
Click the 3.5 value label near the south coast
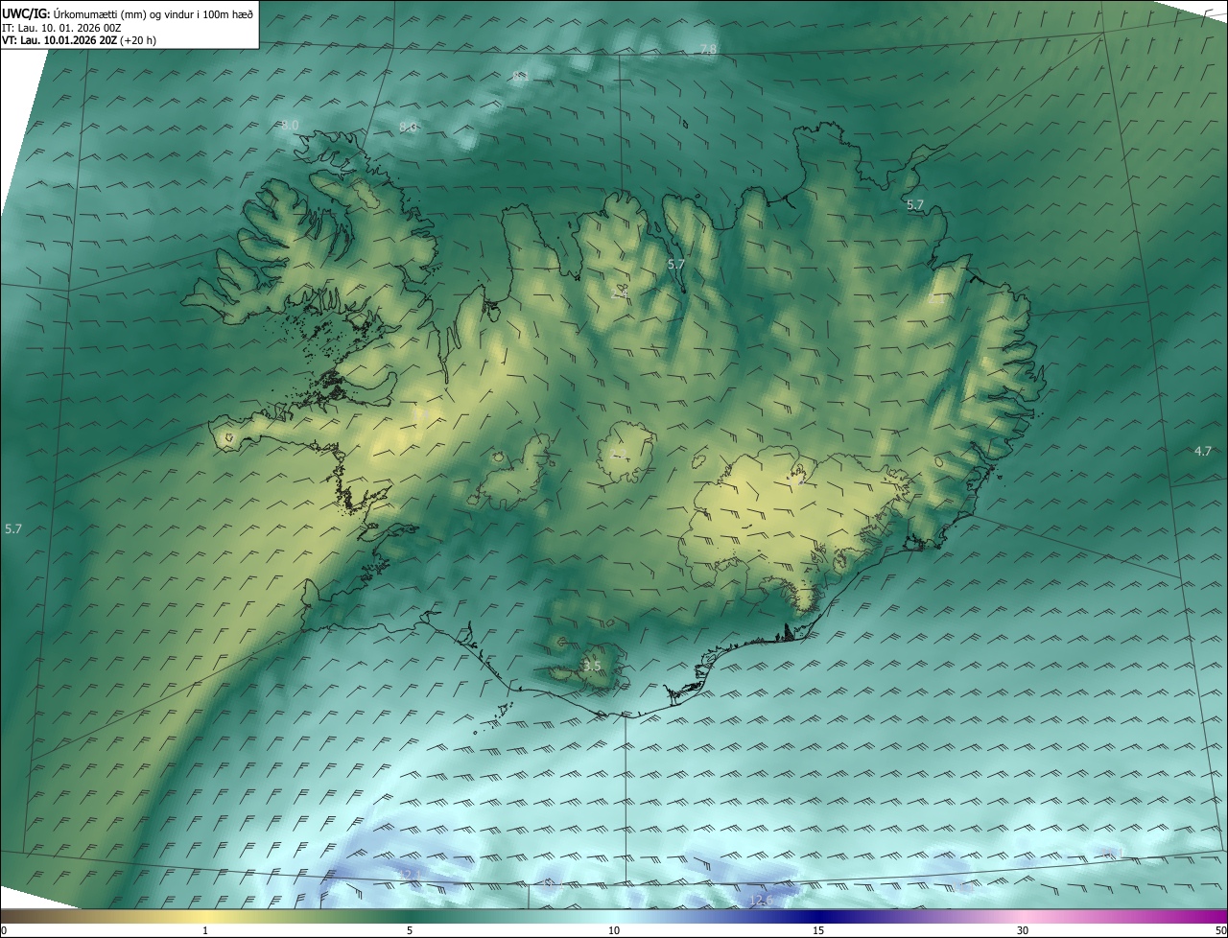point(592,666)
